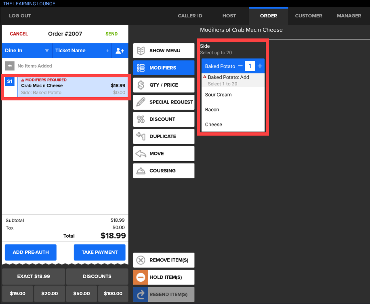Image resolution: width=370 pixels, height=304 pixels.
Task: Increase Baked Potato quantity with plus
Action: point(260,66)
